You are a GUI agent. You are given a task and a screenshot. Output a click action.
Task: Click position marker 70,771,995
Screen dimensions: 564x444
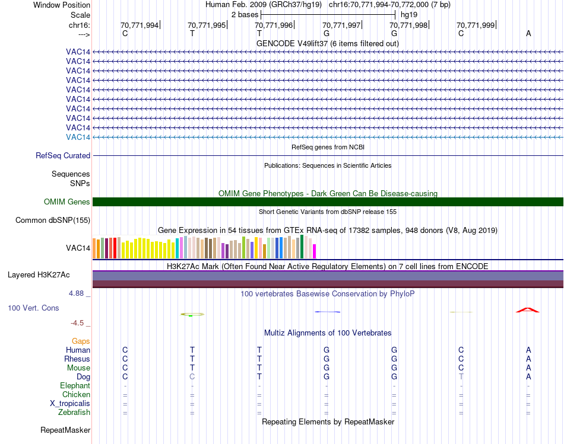click(207, 25)
